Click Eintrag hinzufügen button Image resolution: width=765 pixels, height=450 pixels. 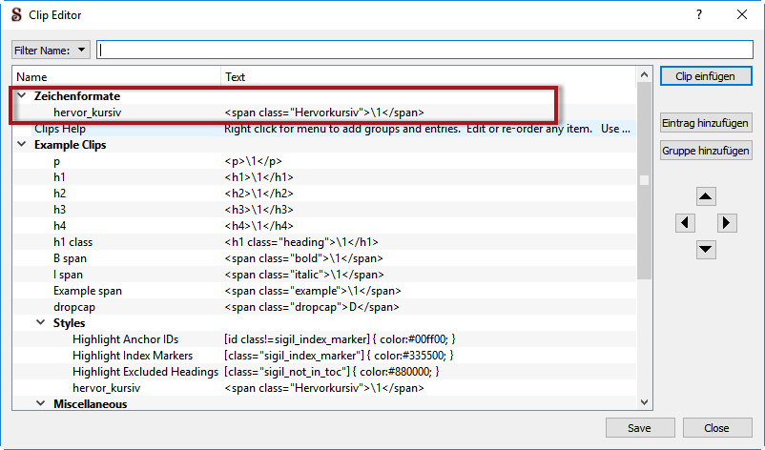[706, 123]
